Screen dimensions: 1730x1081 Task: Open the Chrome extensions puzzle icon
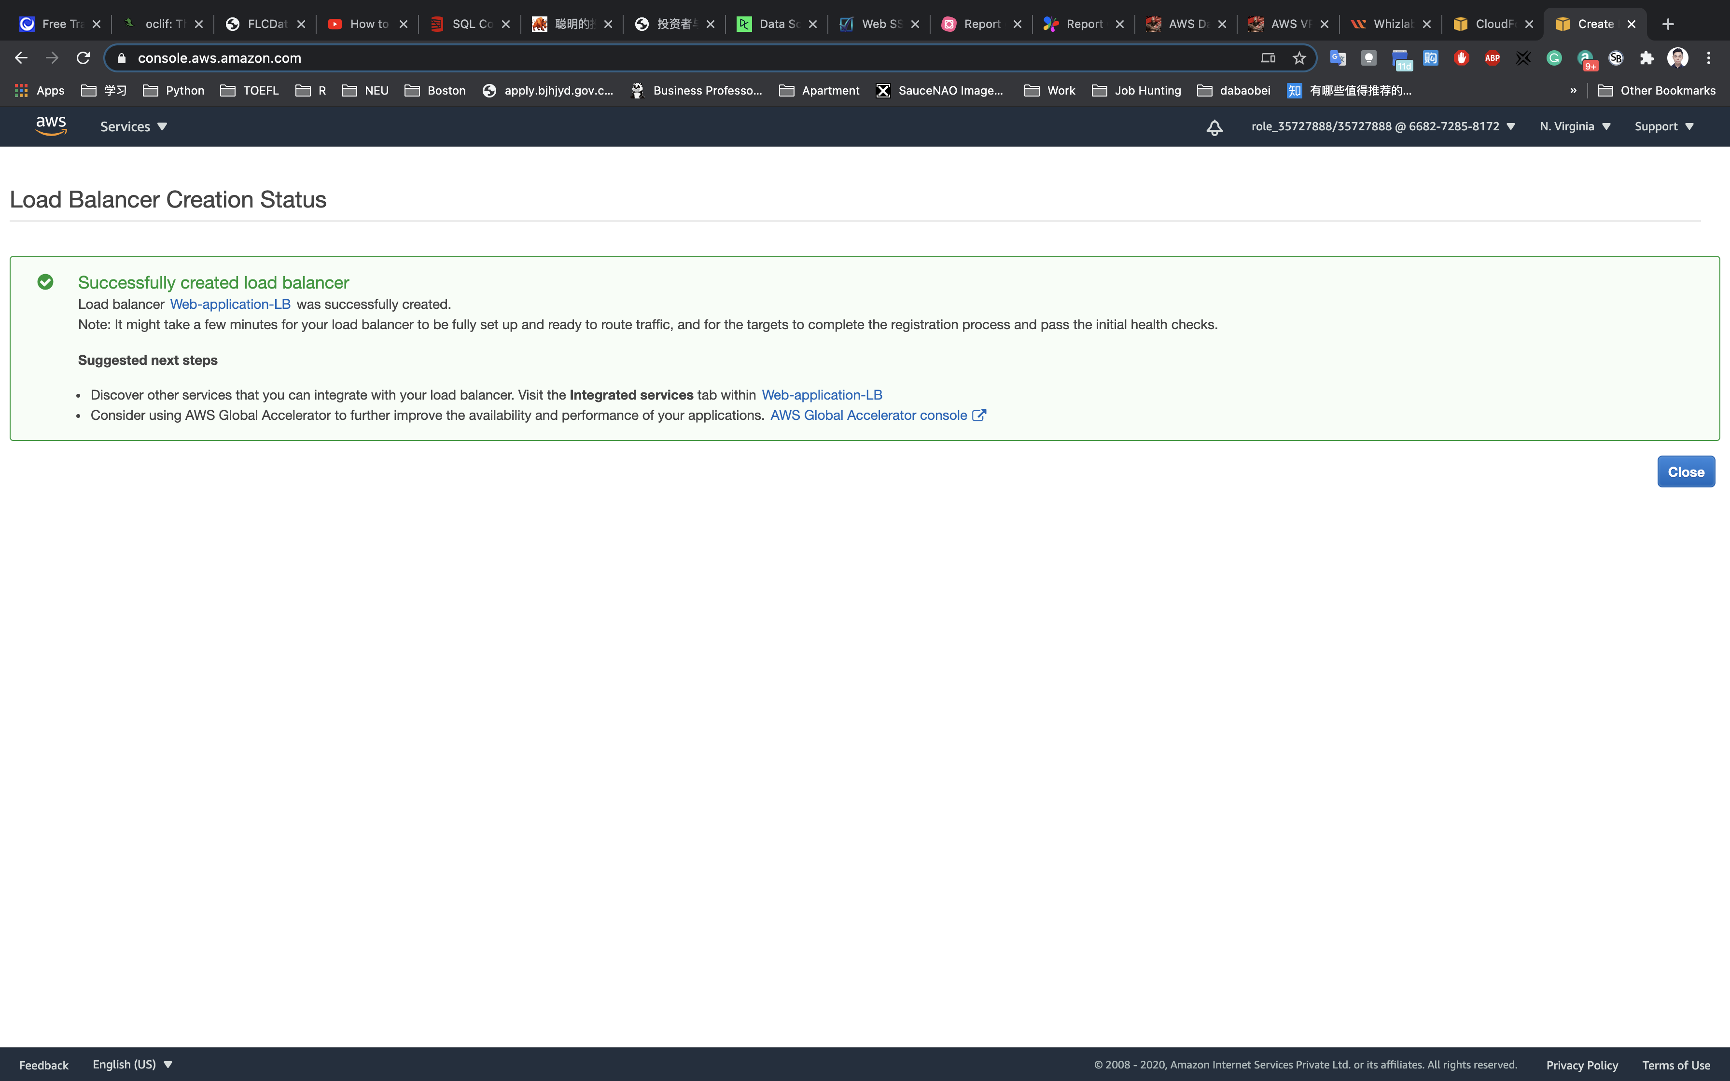[1646, 58]
